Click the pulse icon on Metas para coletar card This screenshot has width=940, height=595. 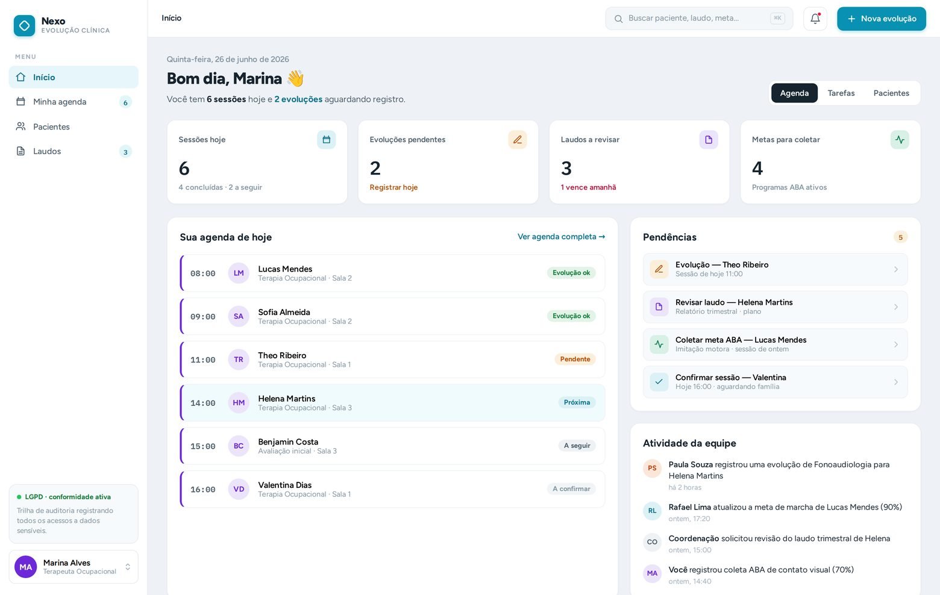(x=900, y=140)
